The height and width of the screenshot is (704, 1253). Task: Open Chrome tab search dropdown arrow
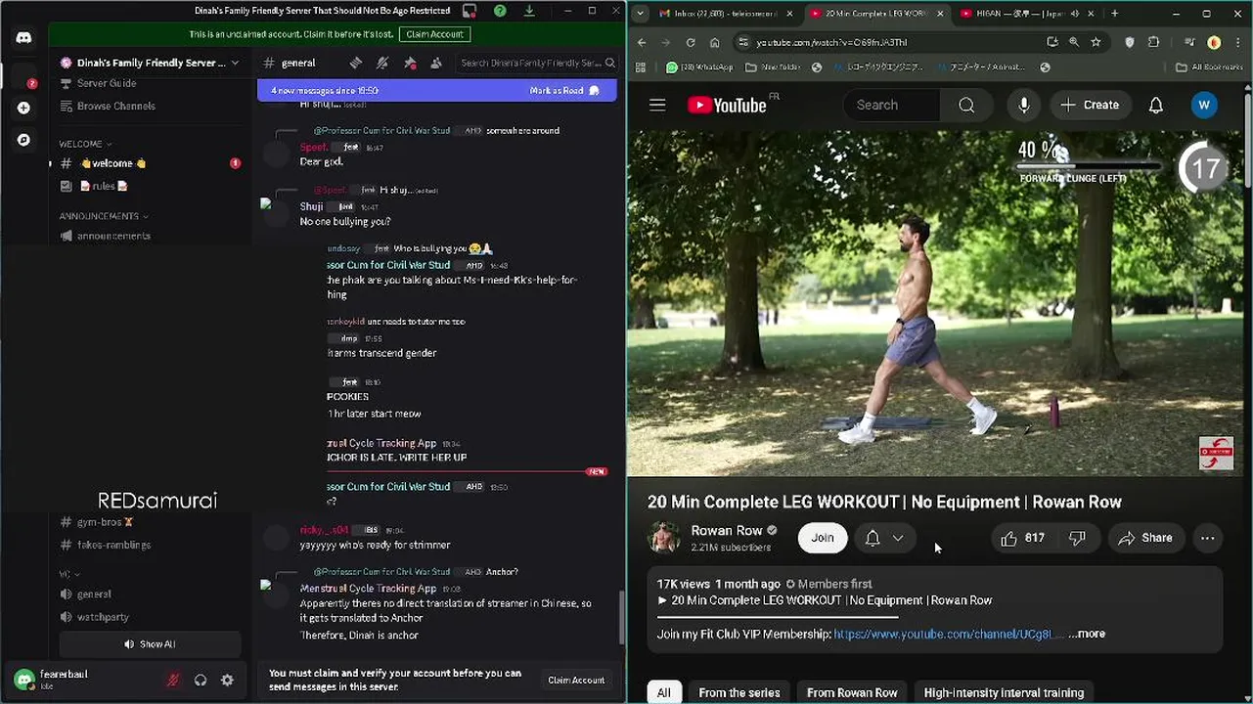[x=641, y=14]
